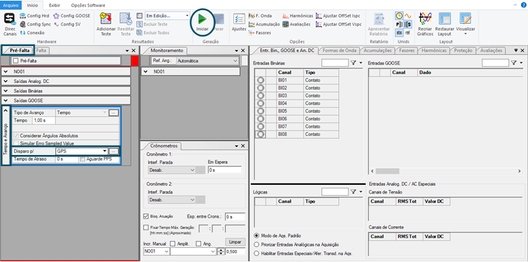Open the Ref. Ang. Automática dropdown
Viewport: 528px width, 262px height.
tap(235, 61)
